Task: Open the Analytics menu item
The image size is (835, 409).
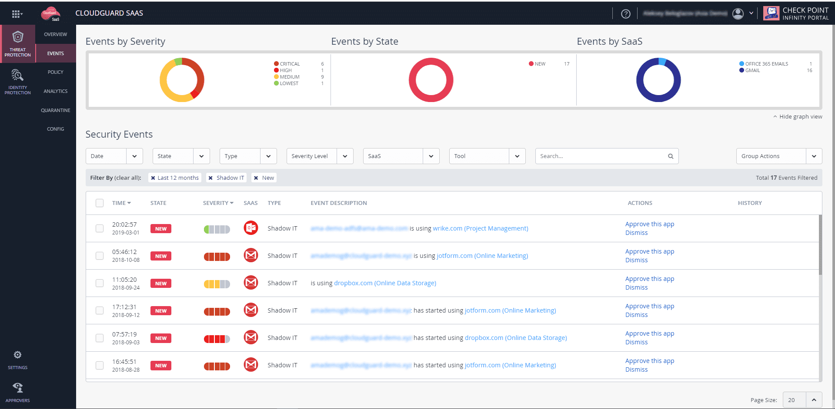Action: [x=56, y=91]
